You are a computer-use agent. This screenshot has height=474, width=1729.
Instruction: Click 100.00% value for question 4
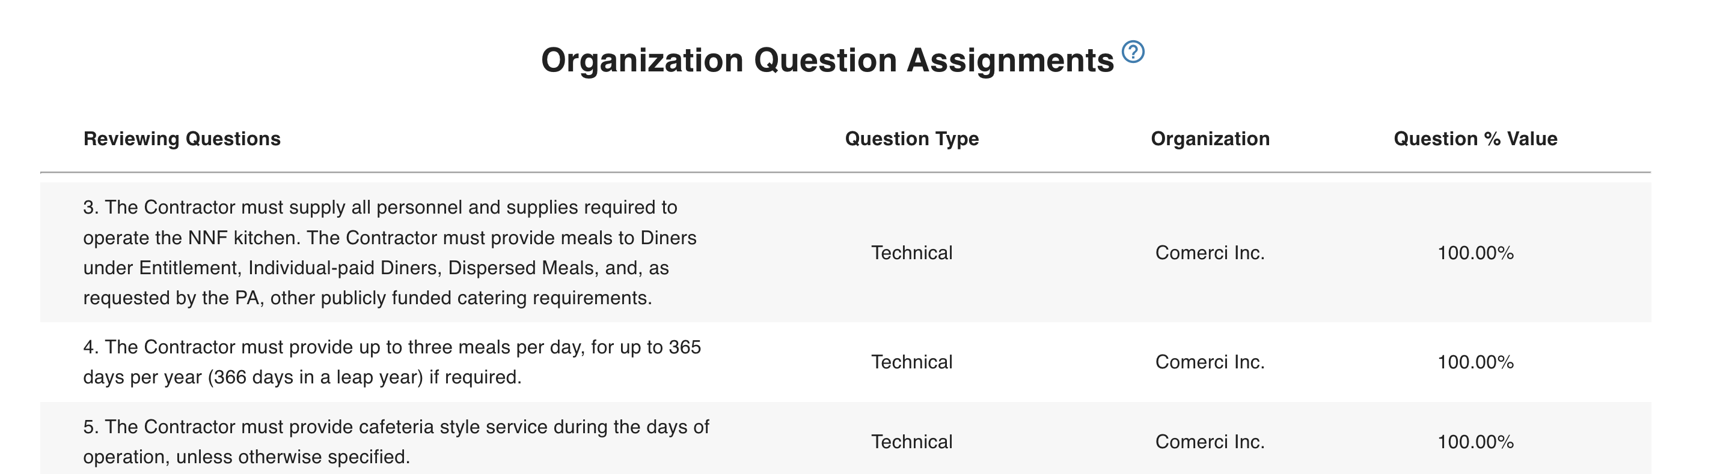click(x=1475, y=362)
